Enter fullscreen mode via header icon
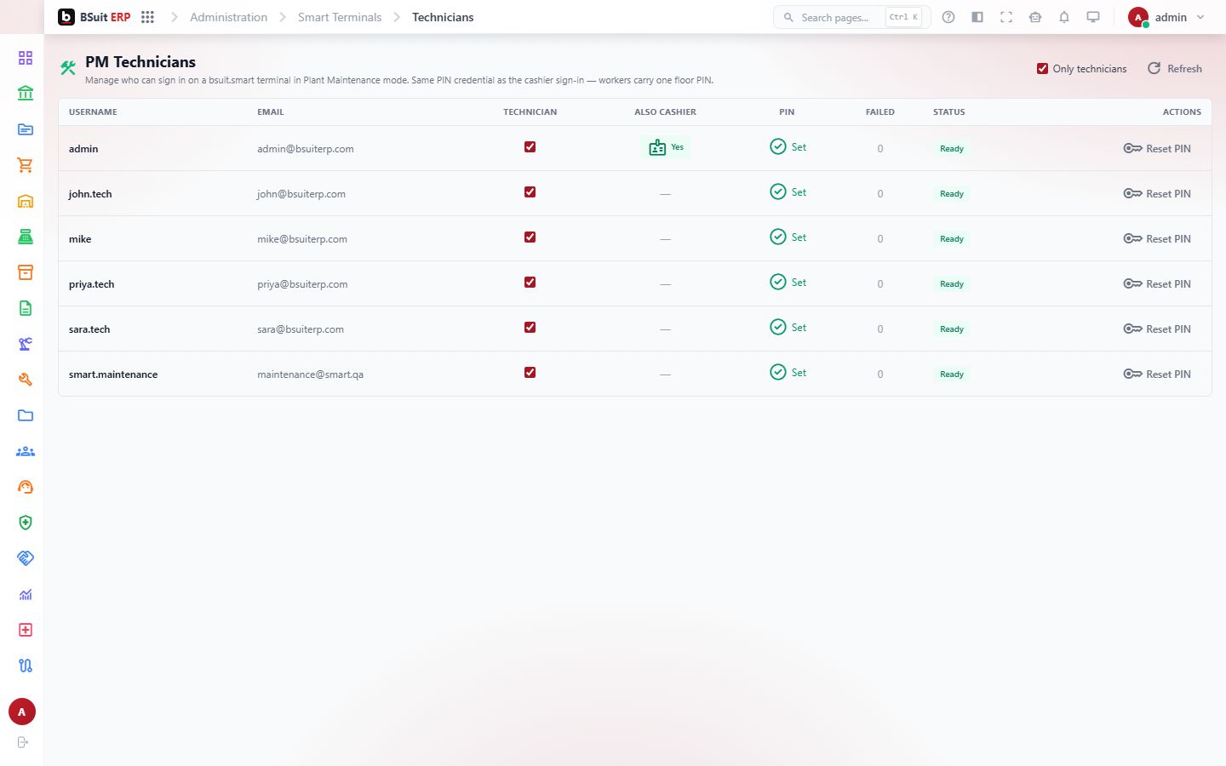 click(x=1006, y=17)
